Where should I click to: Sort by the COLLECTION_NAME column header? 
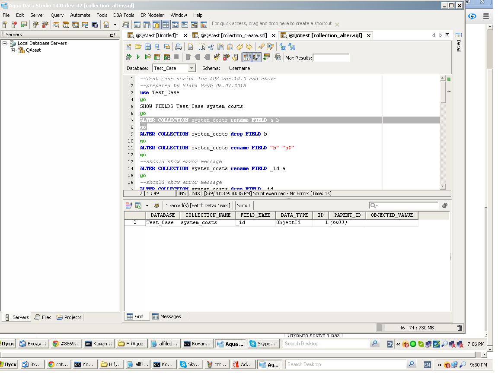207,215
